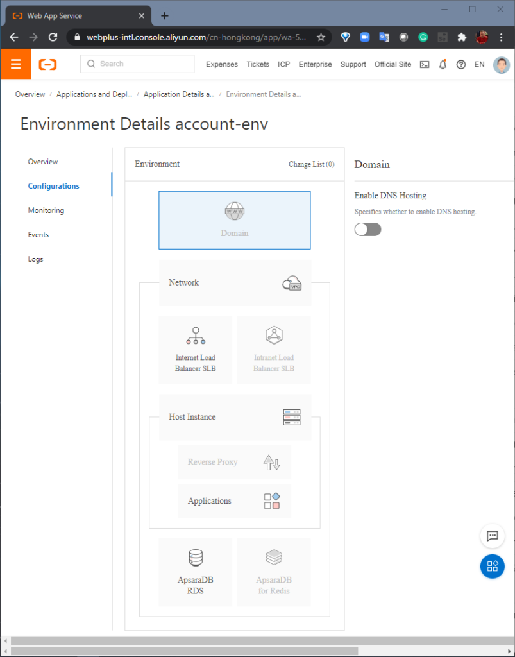Screen dimensions: 515x657
Task: Open the notifications bell
Action: (x=443, y=64)
